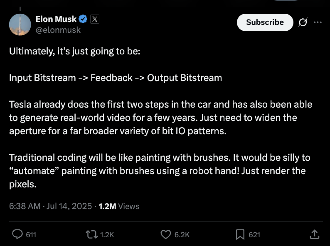Open the share icon at the bottom right
This screenshot has width=330, height=246.
click(315, 234)
